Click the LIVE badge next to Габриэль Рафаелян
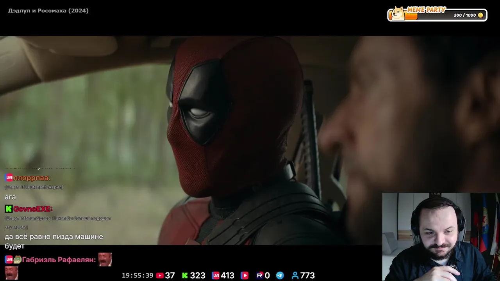This screenshot has height=281, width=500. 9,260
